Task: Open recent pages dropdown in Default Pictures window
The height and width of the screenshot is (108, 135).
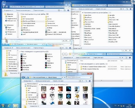Action: tap(28, 77)
